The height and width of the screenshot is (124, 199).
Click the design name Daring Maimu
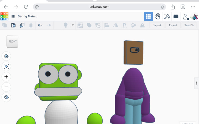click(27, 16)
